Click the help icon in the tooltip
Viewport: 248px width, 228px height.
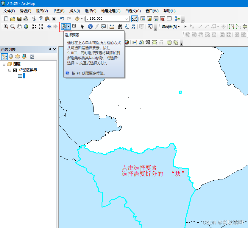pyautogui.click(x=67, y=73)
